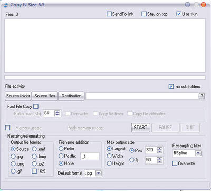Open the Resampling filter BSpline dropdown
The height and width of the screenshot is (191, 211).
[x=198, y=153]
